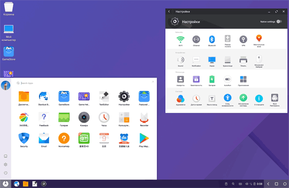Click the power icon in the app menu sidebar
289x188 pixels.
pos(6,173)
